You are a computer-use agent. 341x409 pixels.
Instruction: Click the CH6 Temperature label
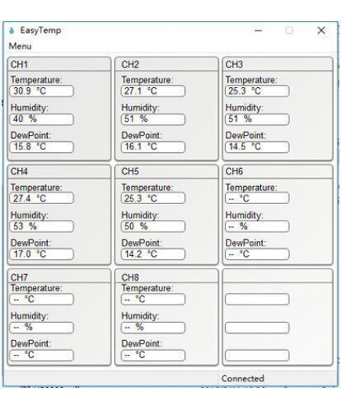coord(252,188)
